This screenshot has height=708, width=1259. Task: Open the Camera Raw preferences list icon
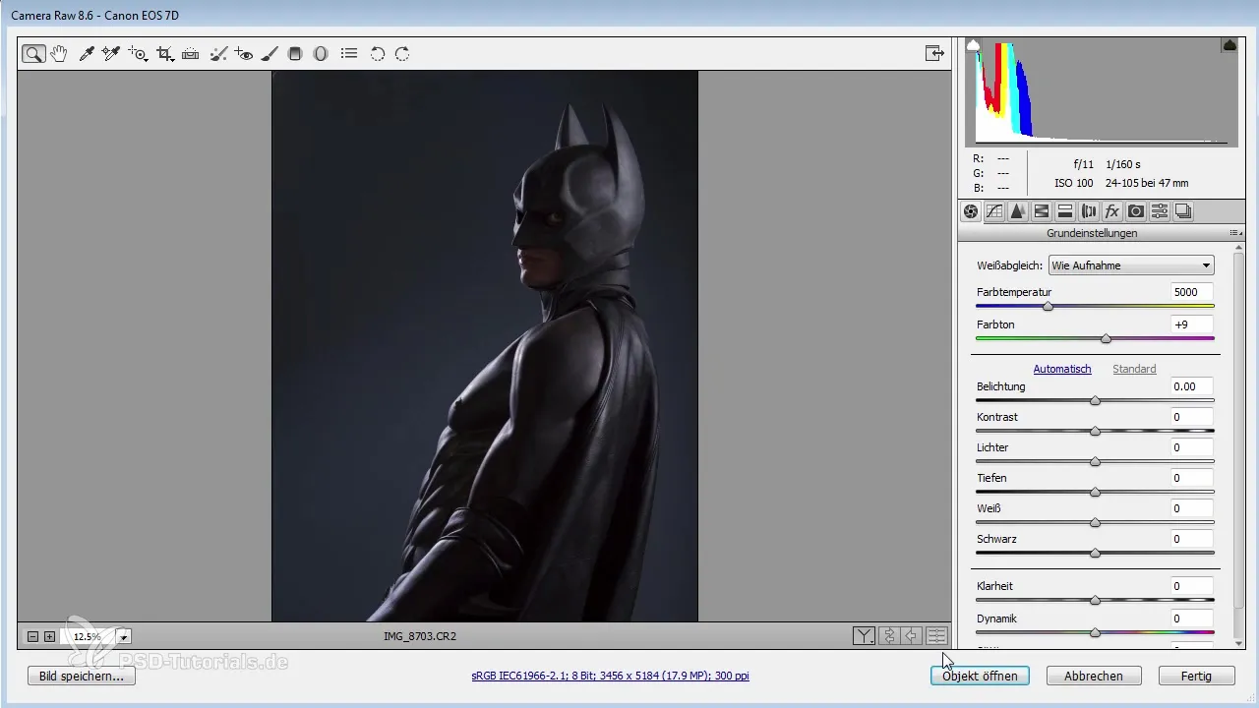349,54
